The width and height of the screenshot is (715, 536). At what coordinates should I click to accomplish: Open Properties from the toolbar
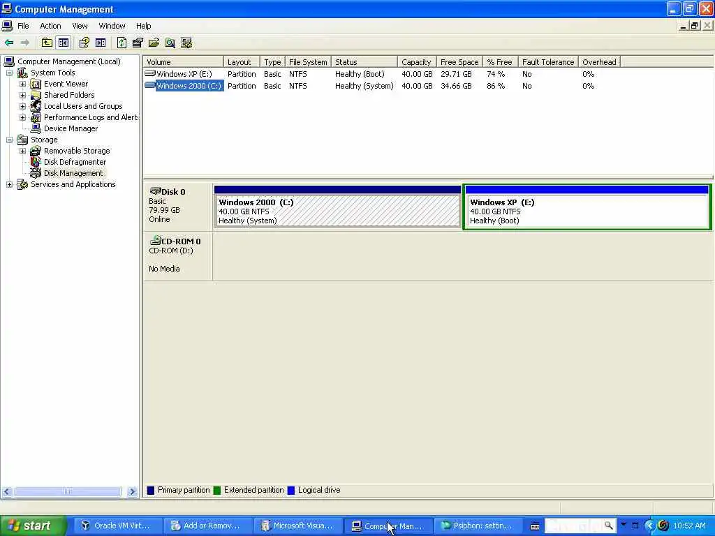coord(84,43)
